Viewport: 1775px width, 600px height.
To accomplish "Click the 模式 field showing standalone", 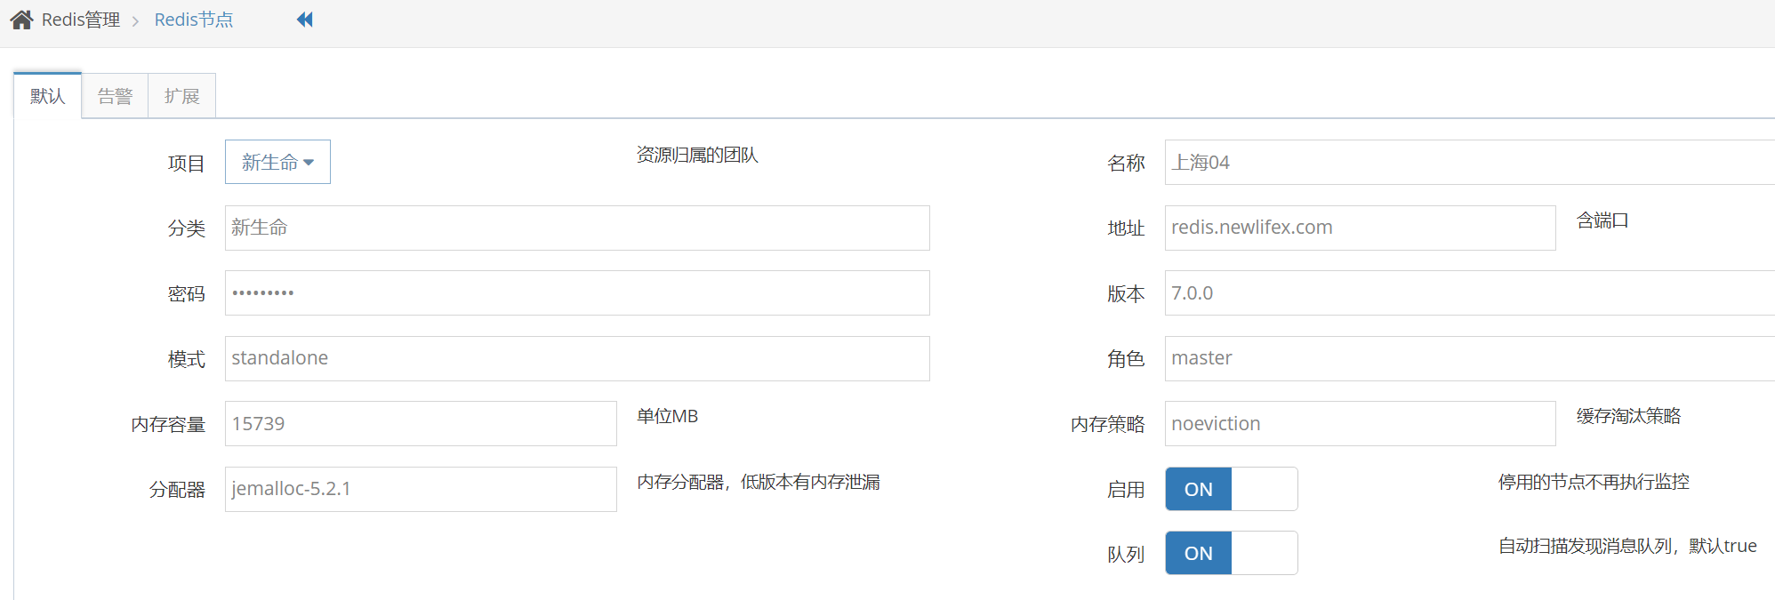I will coord(577,358).
